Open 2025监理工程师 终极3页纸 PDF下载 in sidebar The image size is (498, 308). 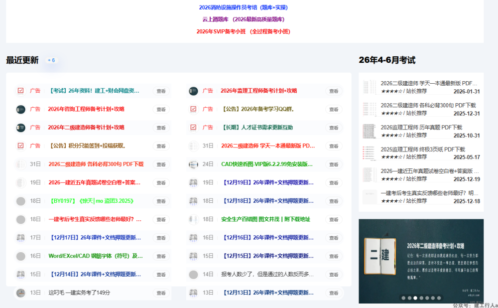click(x=423, y=150)
